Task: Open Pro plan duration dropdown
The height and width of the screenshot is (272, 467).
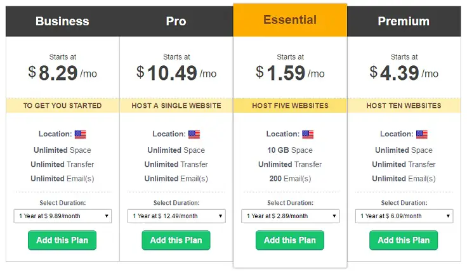Action: pyautogui.click(x=176, y=216)
